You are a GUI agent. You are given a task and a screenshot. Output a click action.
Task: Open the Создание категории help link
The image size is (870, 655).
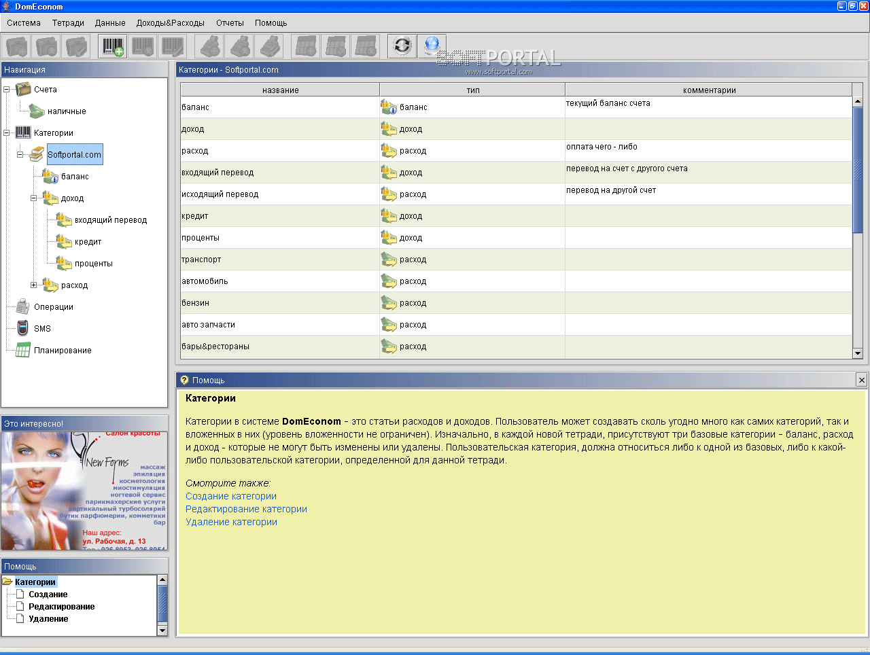point(231,496)
